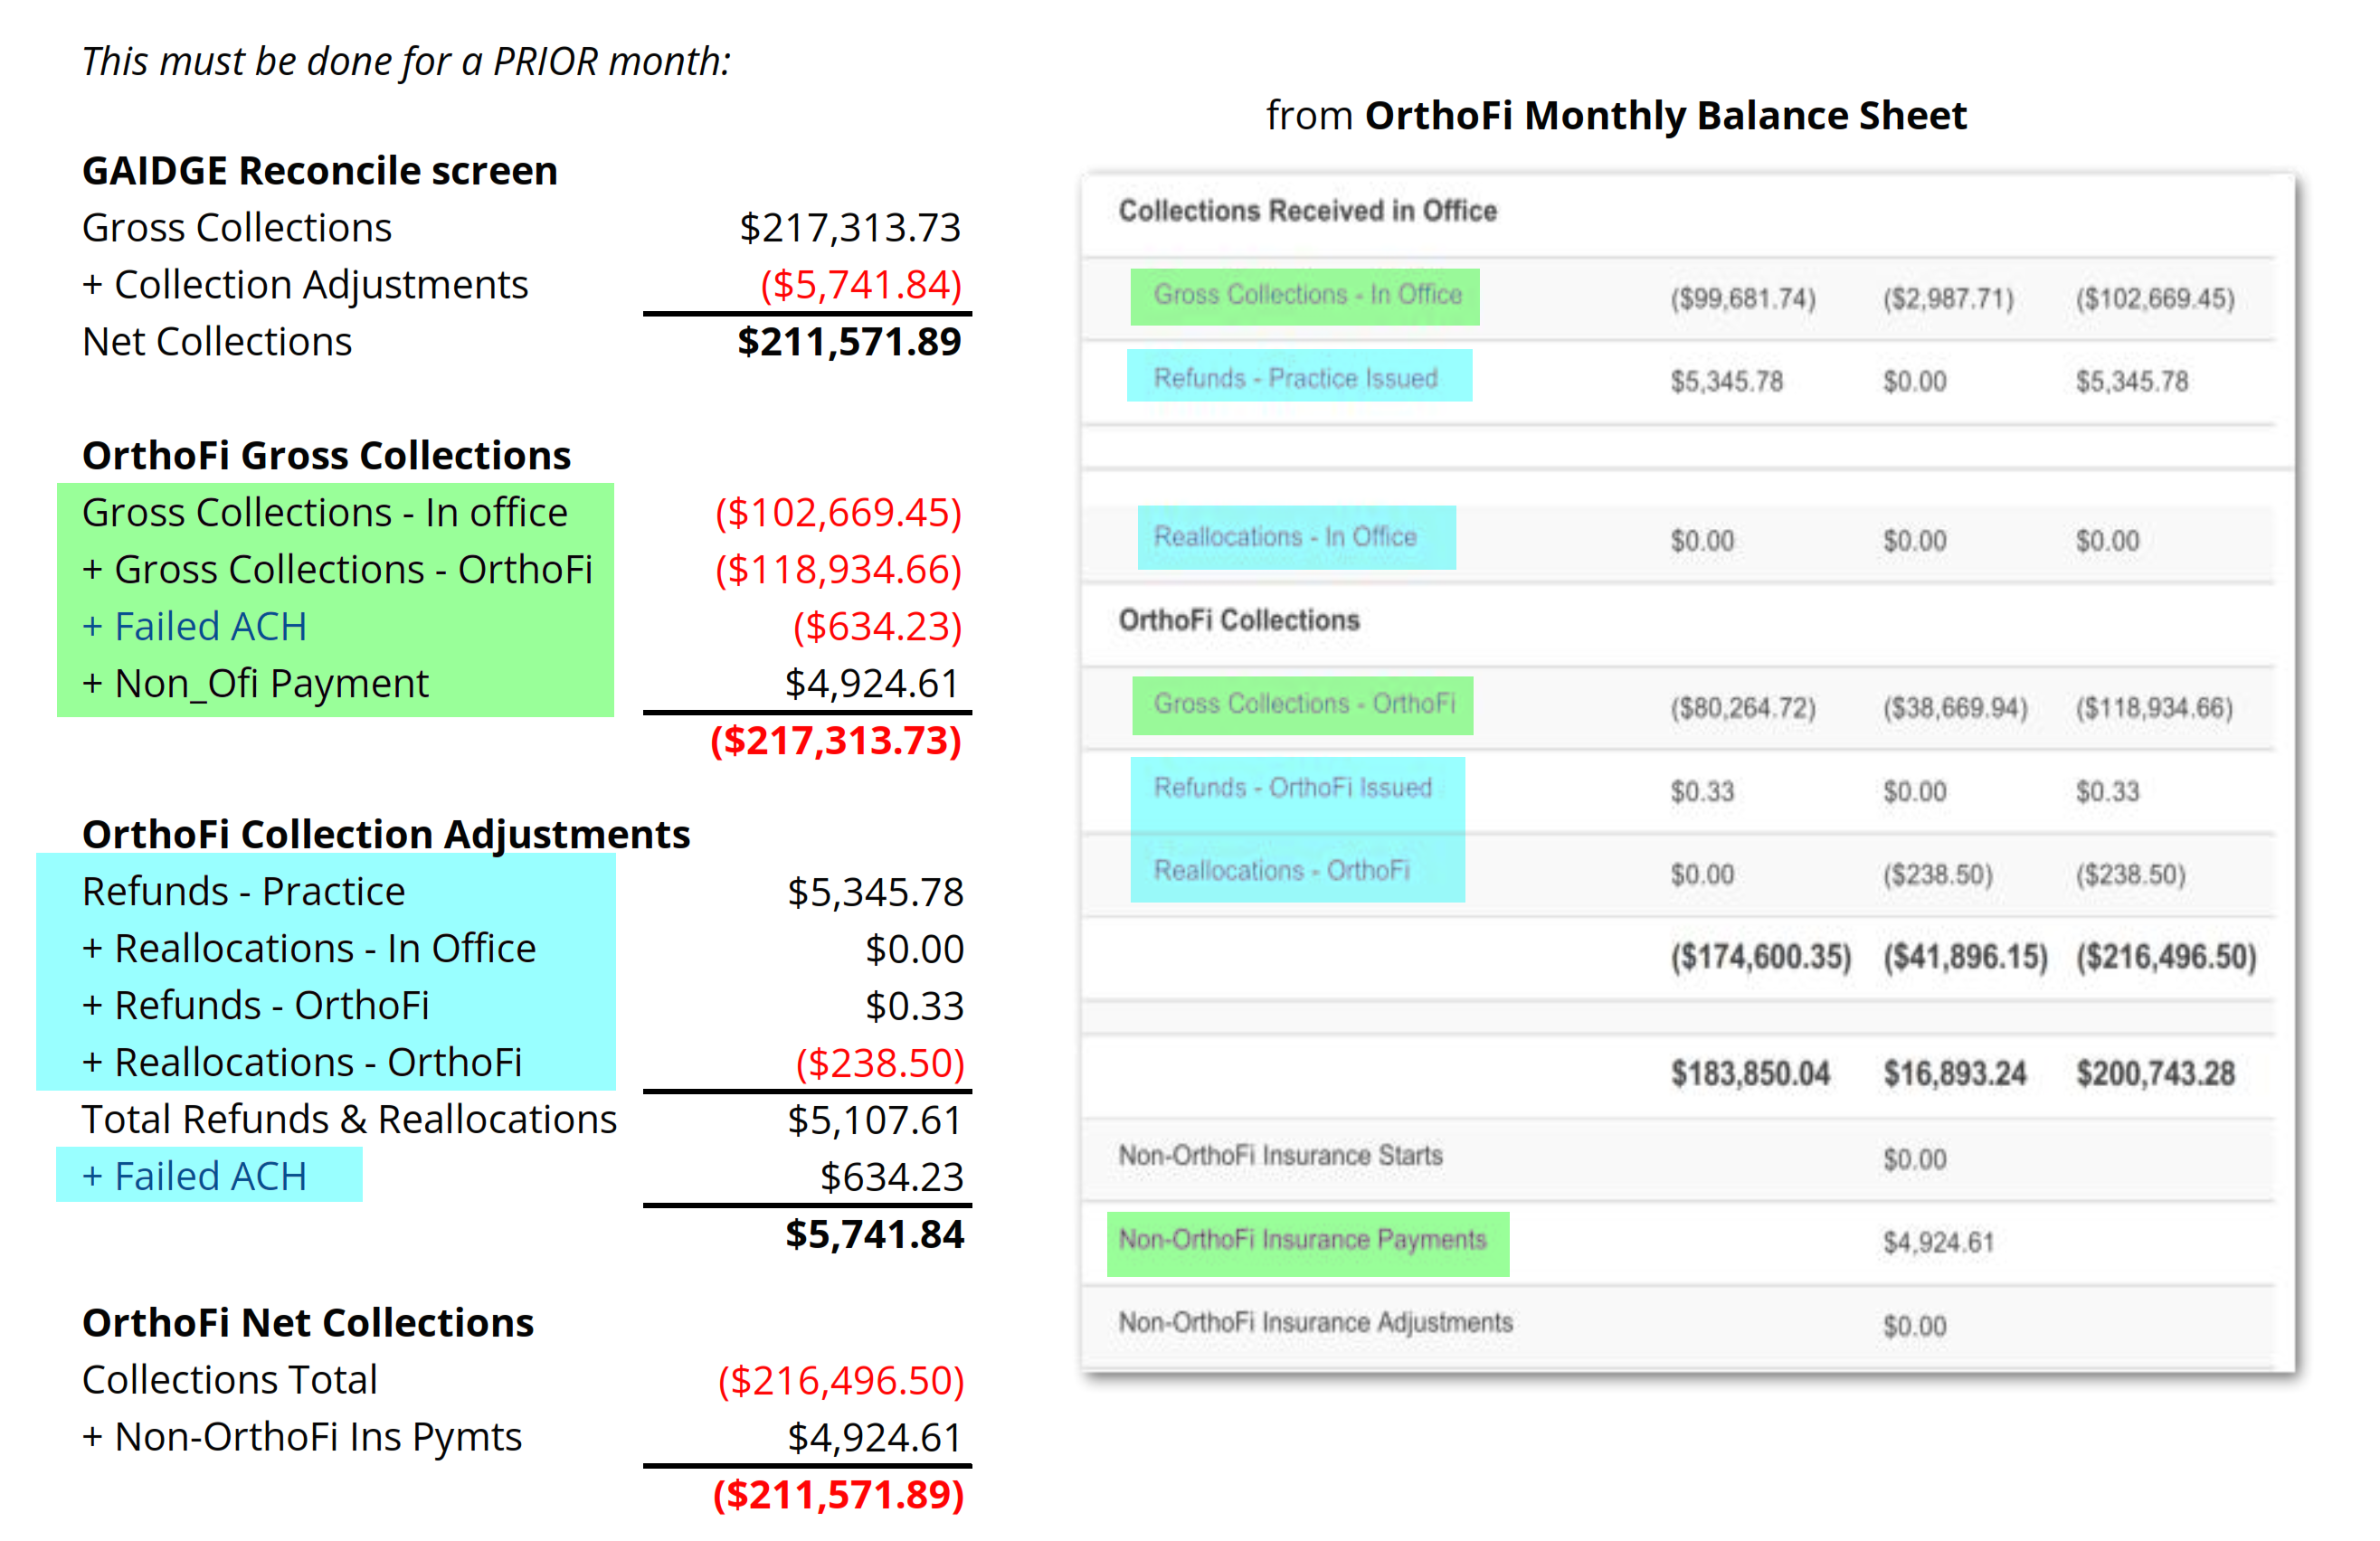Click Non-OrthoFi Insurance Payments green label
Viewport: 2380px width, 1541px height.
tap(1302, 1240)
